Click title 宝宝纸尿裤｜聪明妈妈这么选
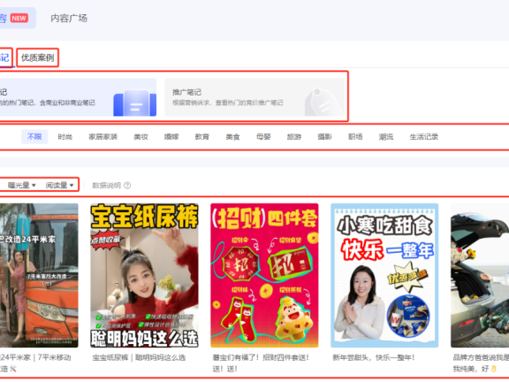 [x=139, y=357]
